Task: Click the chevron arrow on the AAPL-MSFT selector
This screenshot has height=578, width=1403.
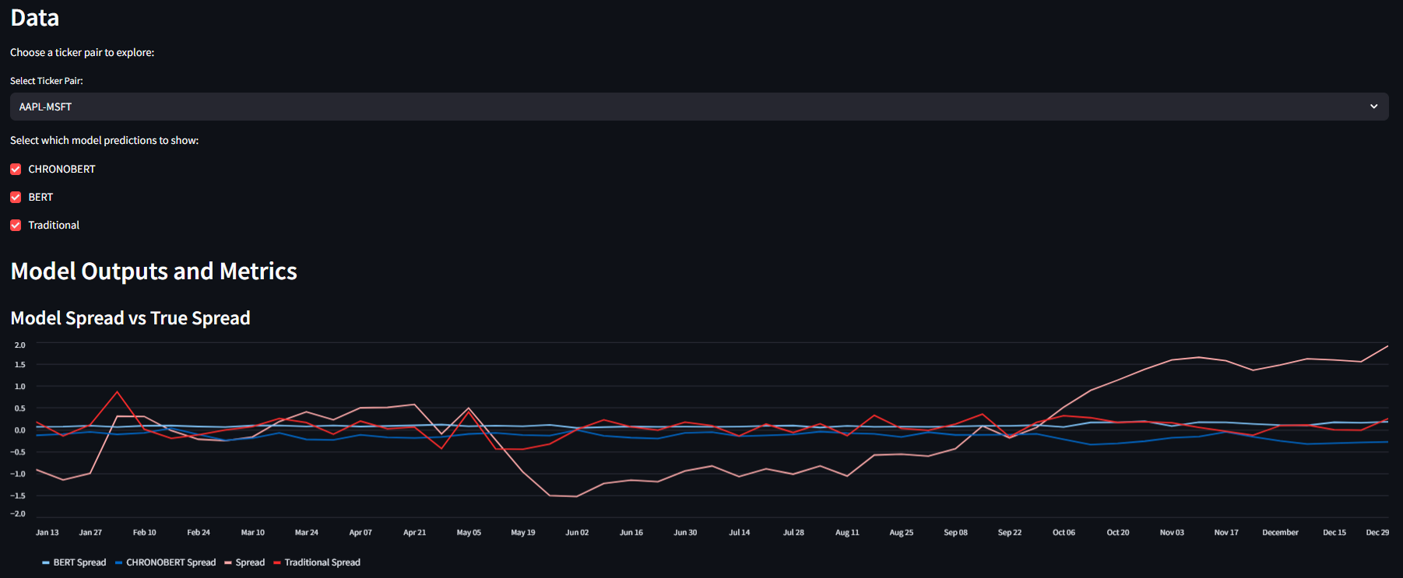Action: [x=1373, y=107]
